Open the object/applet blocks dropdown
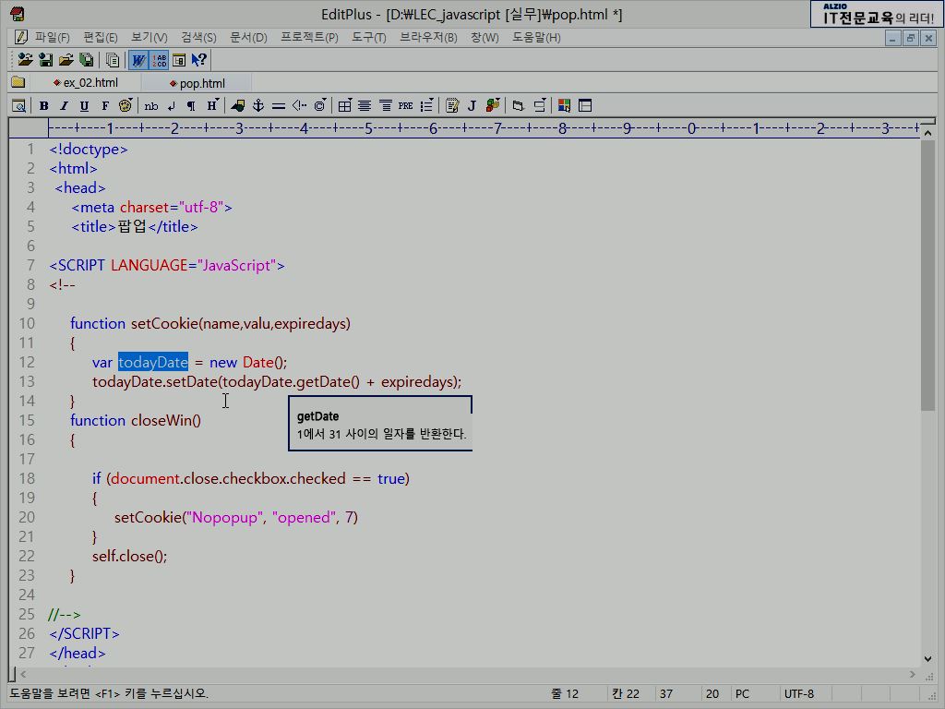Image resolution: width=945 pixels, height=709 pixels. [x=493, y=106]
